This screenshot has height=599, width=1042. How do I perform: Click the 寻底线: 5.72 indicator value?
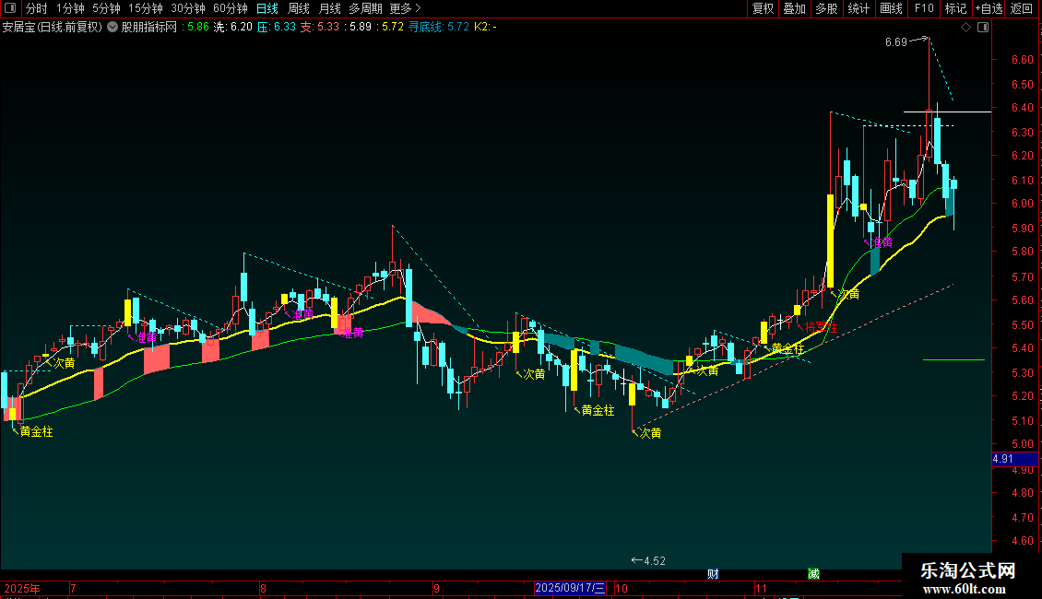pyautogui.click(x=439, y=28)
